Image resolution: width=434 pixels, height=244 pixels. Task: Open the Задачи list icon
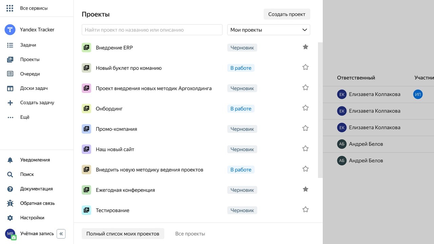pos(10,45)
